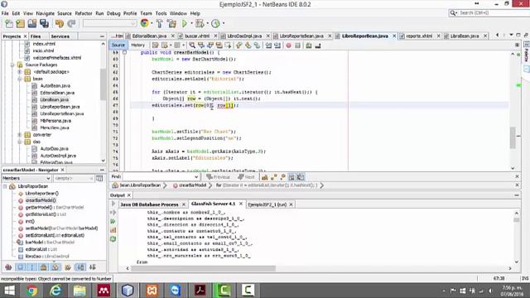Expand the Profile Project dropdown arrow
The width and height of the screenshot is (530, 298).
tap(223, 23)
